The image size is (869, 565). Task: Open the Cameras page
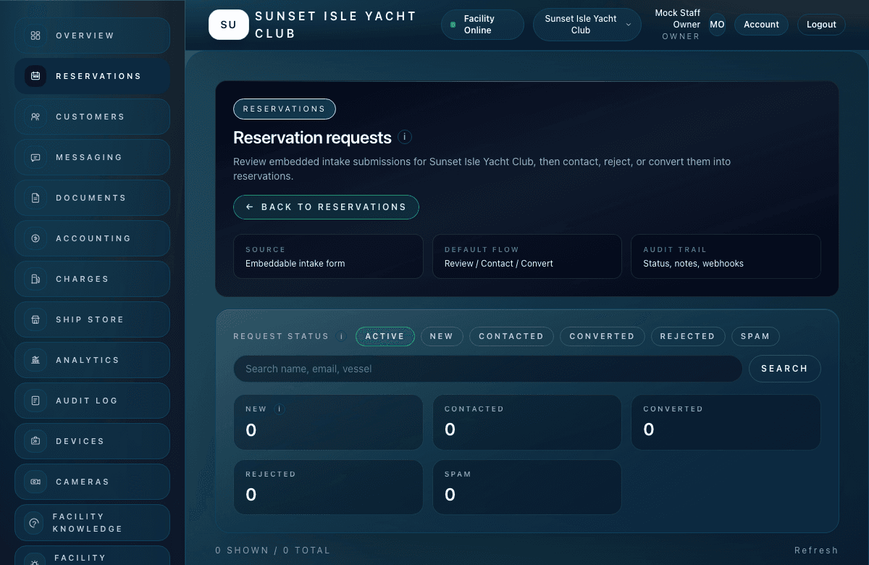[x=92, y=482]
